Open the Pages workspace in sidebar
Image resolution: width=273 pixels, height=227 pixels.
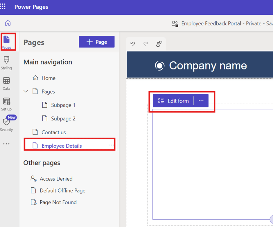point(6,42)
